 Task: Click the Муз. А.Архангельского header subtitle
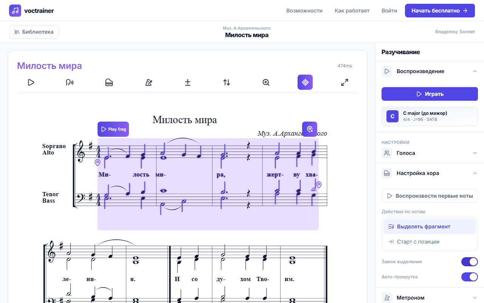pyautogui.click(x=247, y=28)
